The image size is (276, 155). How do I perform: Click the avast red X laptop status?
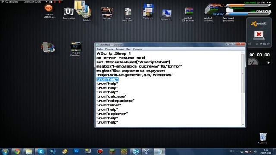[259, 35]
